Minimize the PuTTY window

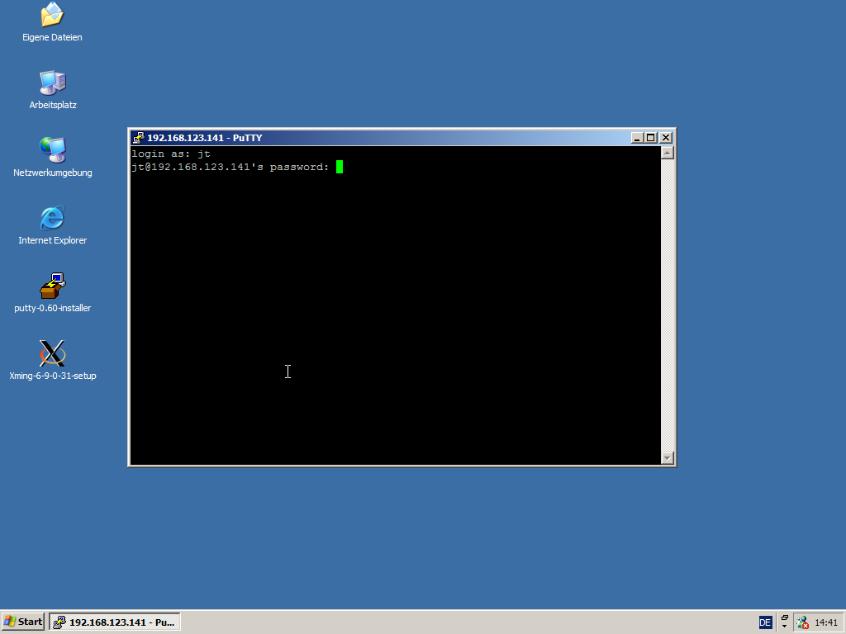[x=637, y=138]
